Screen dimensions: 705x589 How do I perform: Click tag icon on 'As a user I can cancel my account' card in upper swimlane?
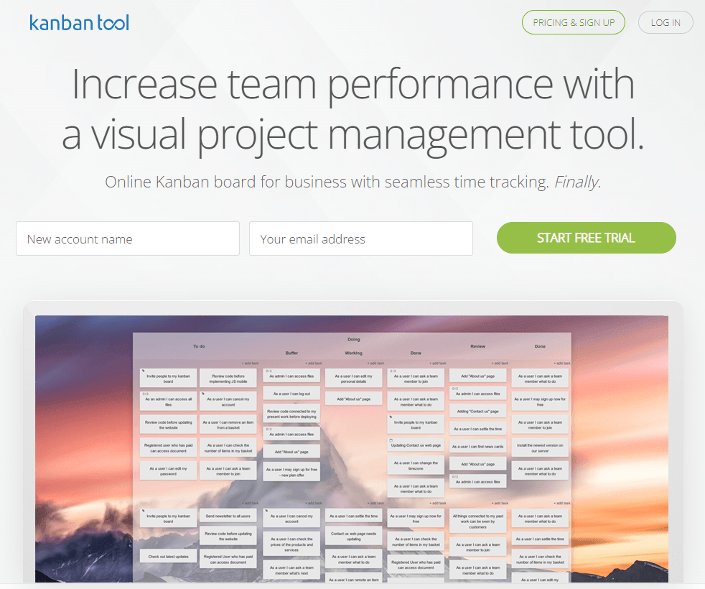tap(202, 394)
